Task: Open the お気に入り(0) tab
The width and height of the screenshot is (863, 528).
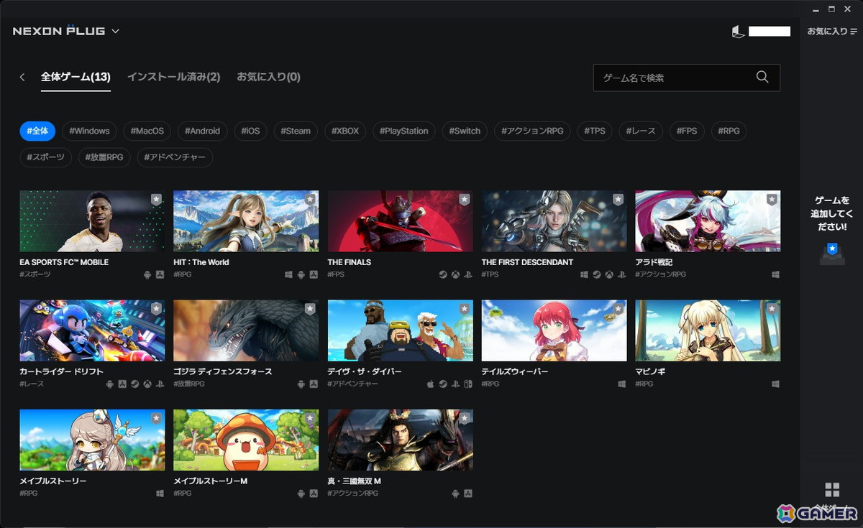Action: (269, 76)
